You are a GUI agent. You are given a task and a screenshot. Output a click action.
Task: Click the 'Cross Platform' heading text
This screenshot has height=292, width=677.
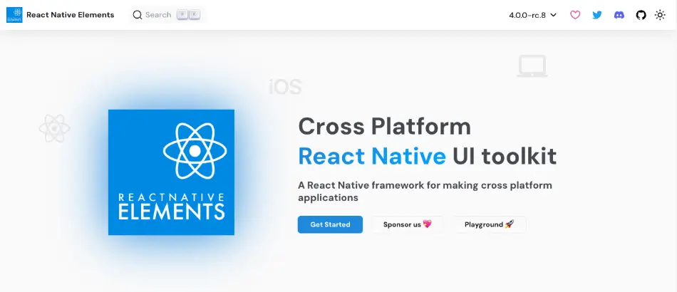[384, 126]
